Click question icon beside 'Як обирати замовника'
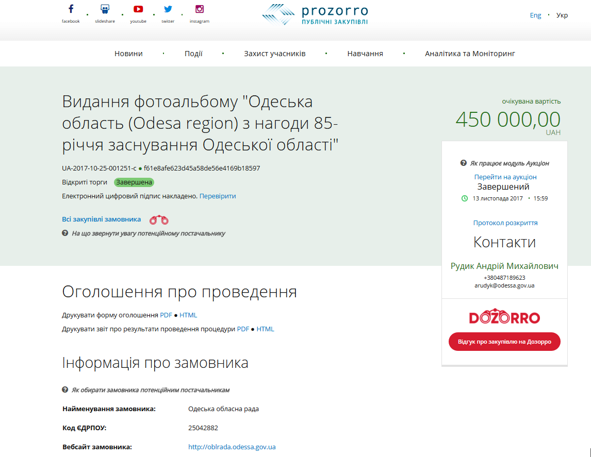The height and width of the screenshot is (457, 591). click(x=65, y=390)
